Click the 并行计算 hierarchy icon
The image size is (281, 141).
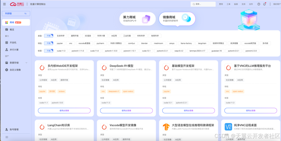[7, 49]
